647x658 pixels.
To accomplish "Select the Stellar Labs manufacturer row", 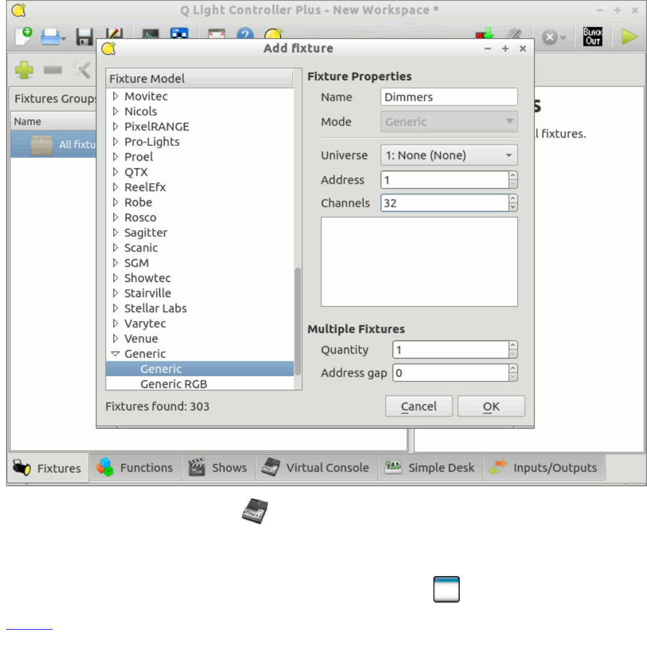I will pos(200,309).
